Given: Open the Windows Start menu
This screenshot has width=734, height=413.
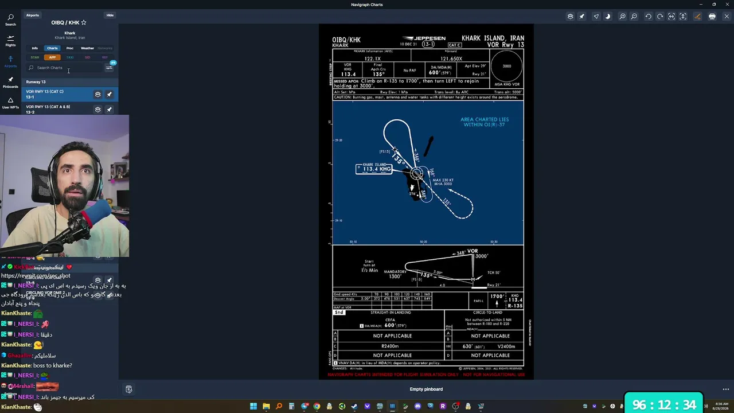Looking at the screenshot, I should coord(253,406).
